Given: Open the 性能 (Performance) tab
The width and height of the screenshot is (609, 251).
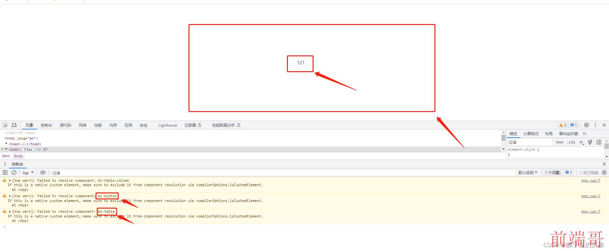Looking at the screenshot, I should click(x=98, y=125).
